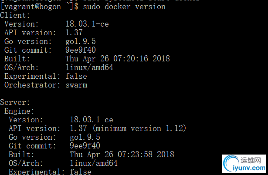Click the Chinese 运维网 watermark text

pyautogui.click(x=251, y=161)
